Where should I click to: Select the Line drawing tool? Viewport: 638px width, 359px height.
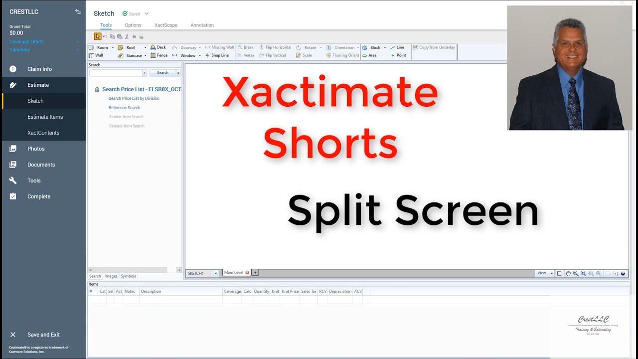point(397,47)
